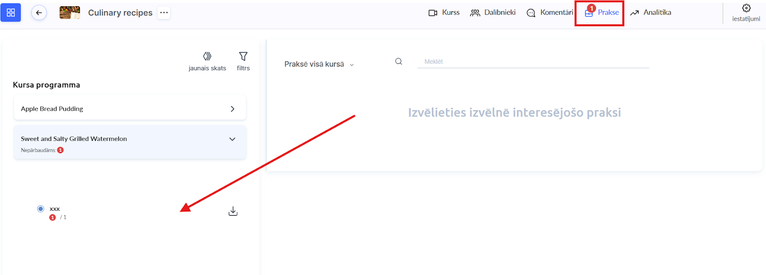Image resolution: width=766 pixels, height=275 pixels.
Task: Click the search magnifier icon
Action: [x=398, y=61]
